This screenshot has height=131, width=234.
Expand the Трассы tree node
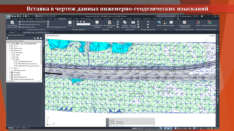click(x=10, y=68)
